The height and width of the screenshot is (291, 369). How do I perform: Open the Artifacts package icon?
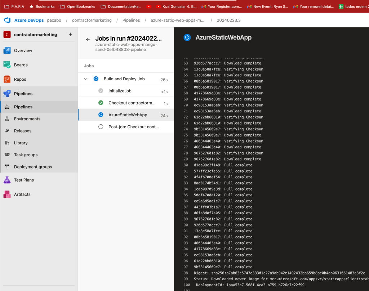tap(7, 194)
